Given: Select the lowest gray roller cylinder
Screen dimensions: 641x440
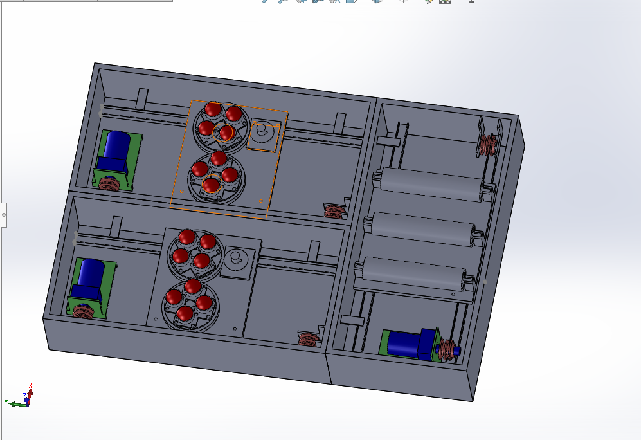Looking at the screenshot, I should pyautogui.click(x=413, y=273).
